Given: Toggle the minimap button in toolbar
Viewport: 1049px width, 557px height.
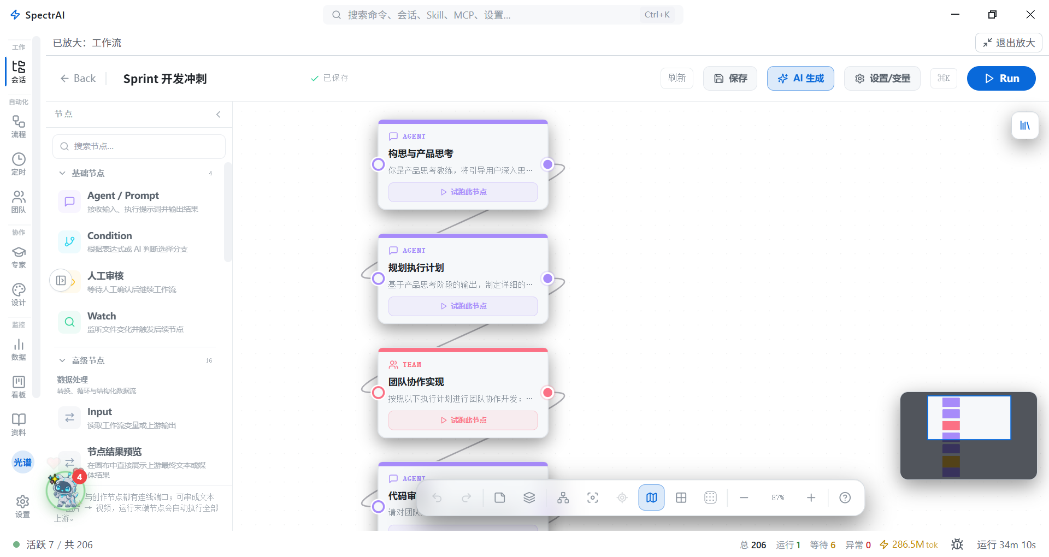Looking at the screenshot, I should coord(652,497).
